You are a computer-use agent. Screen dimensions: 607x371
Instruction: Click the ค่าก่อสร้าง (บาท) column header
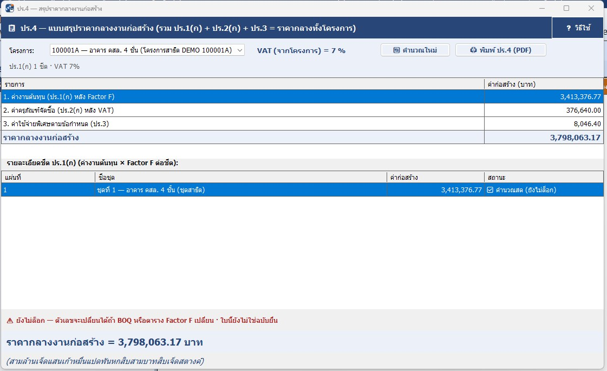(544, 84)
